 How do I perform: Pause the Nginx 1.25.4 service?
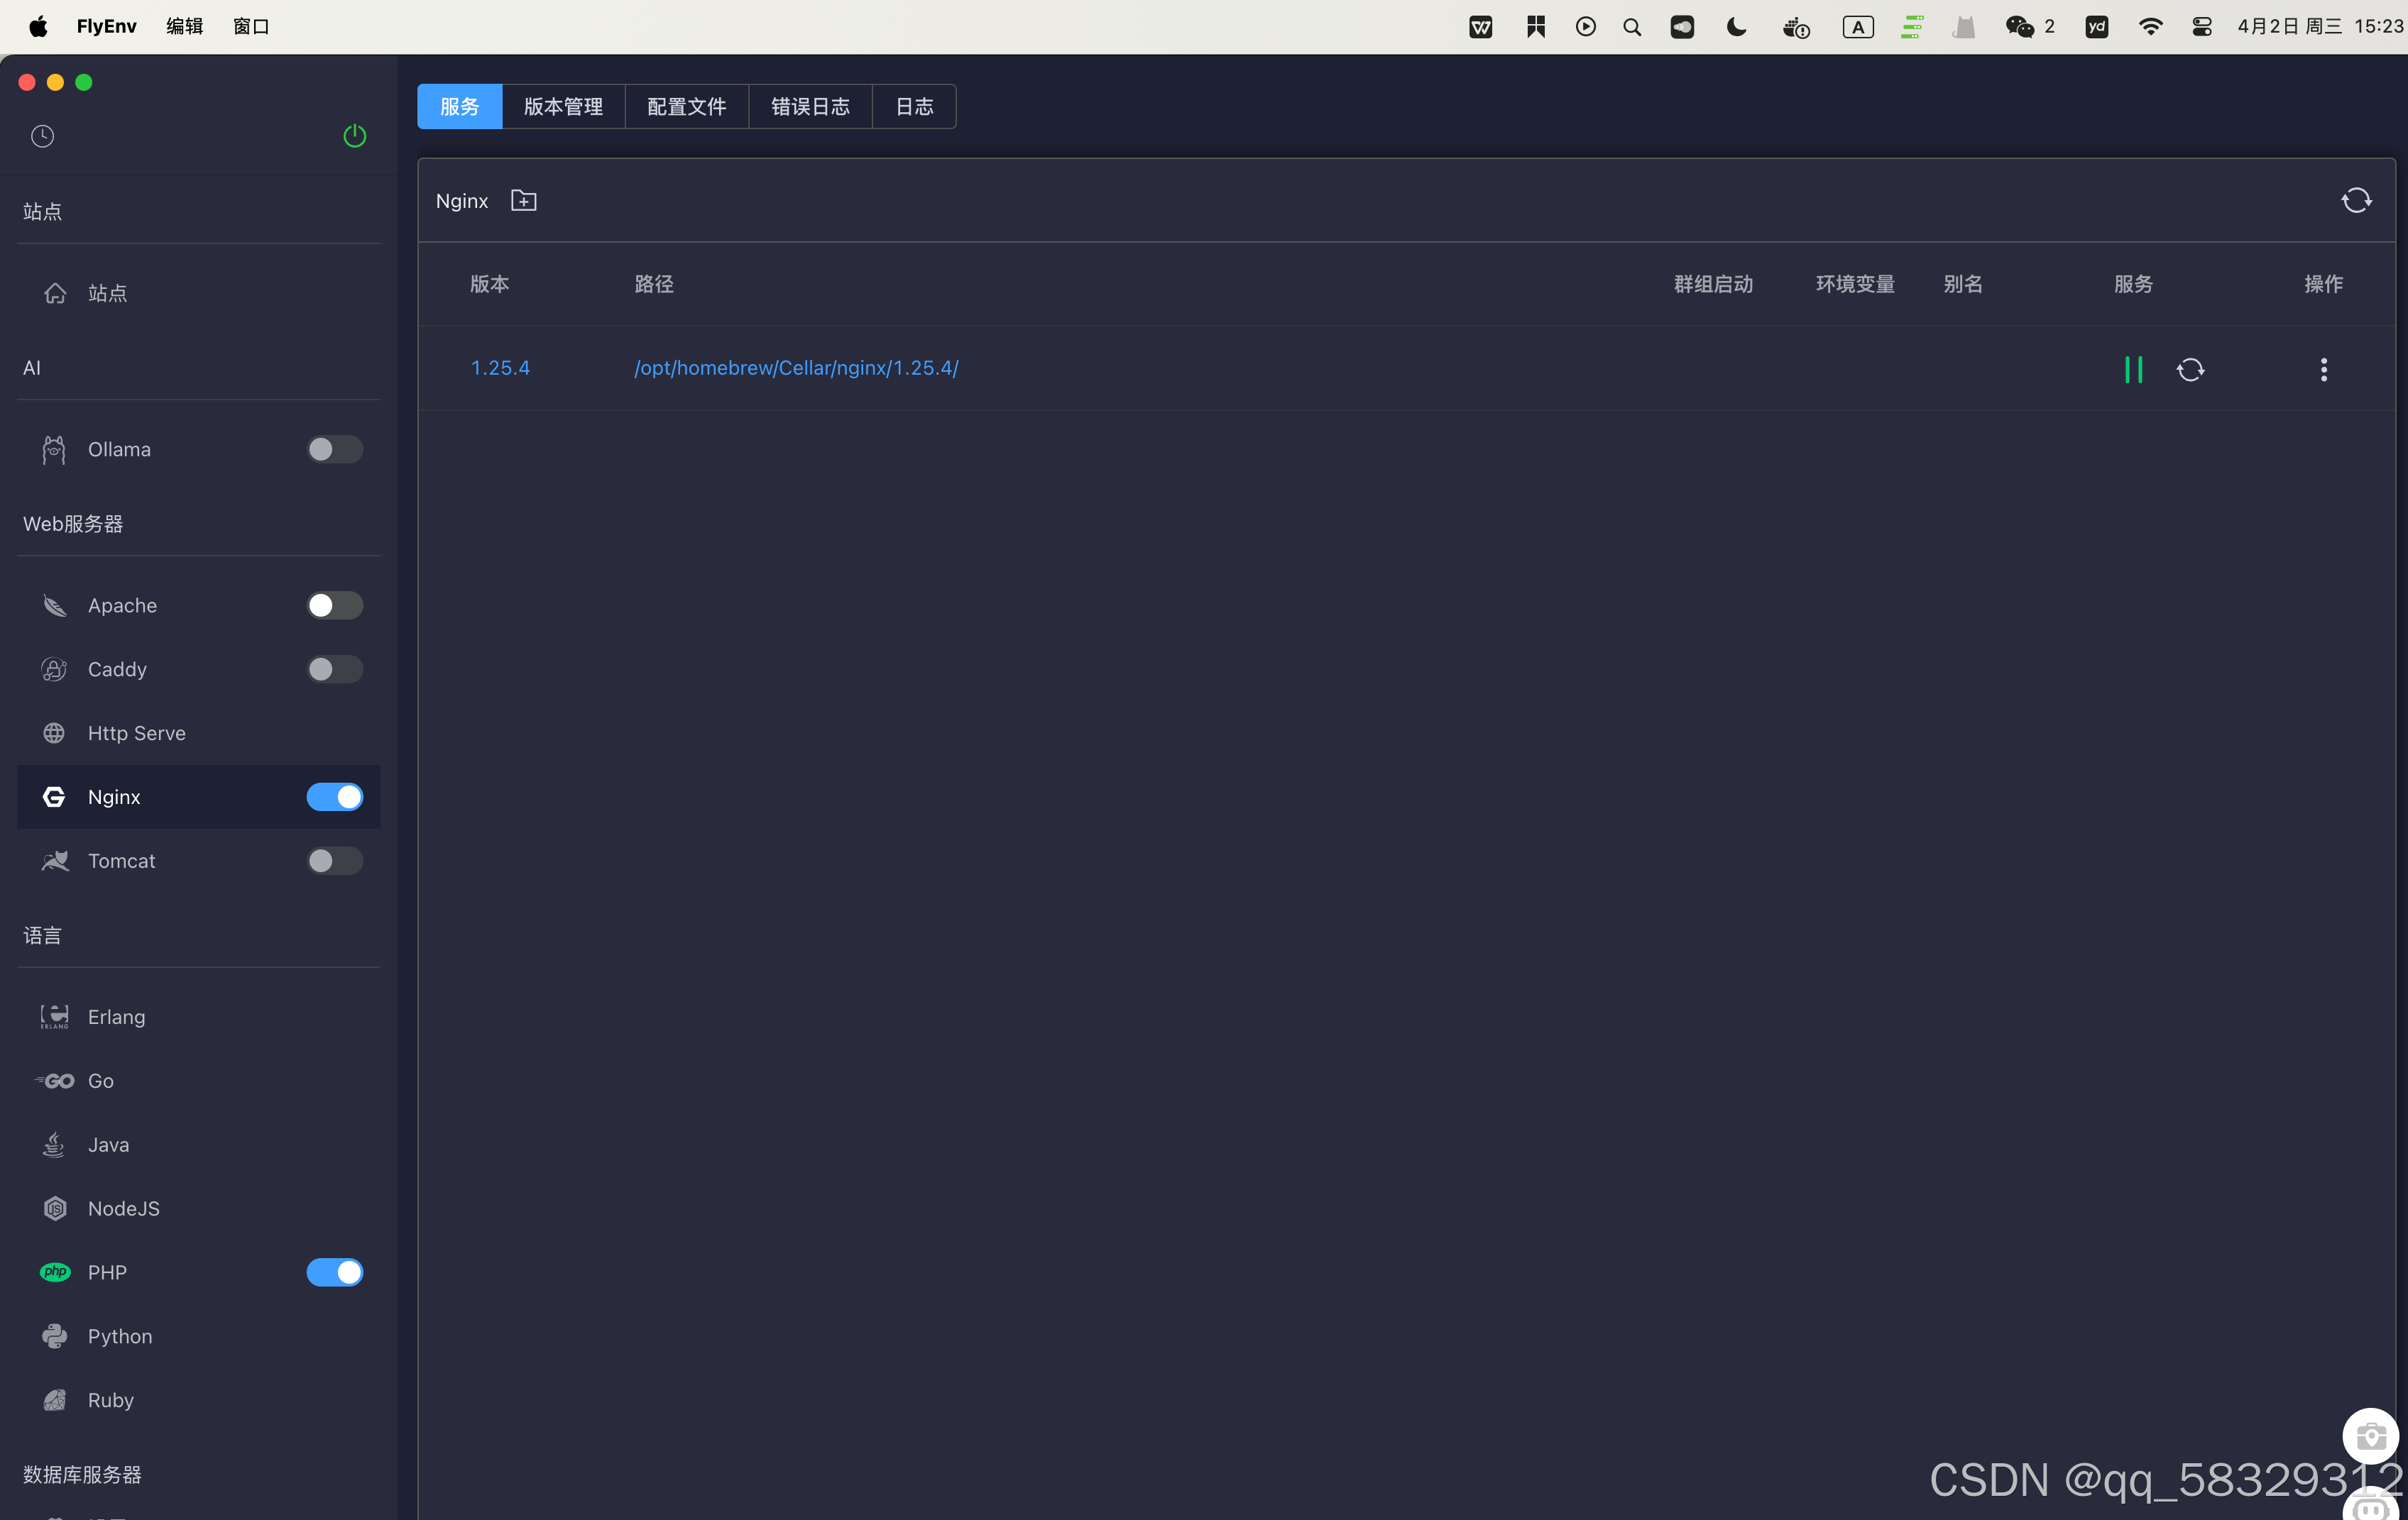[2133, 370]
